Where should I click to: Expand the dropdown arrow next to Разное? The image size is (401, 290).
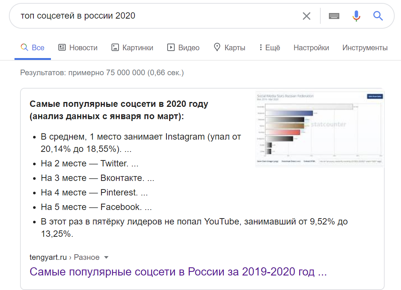click(106, 257)
